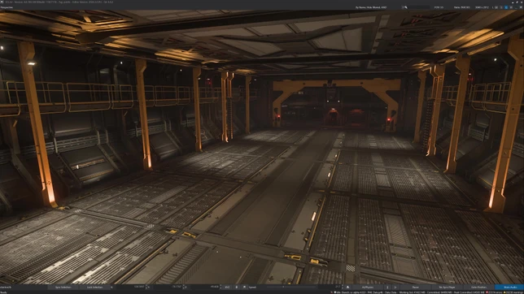Click the Lock Selection button
Image resolution: width=524 pixels, height=294 pixels.
tap(95, 287)
